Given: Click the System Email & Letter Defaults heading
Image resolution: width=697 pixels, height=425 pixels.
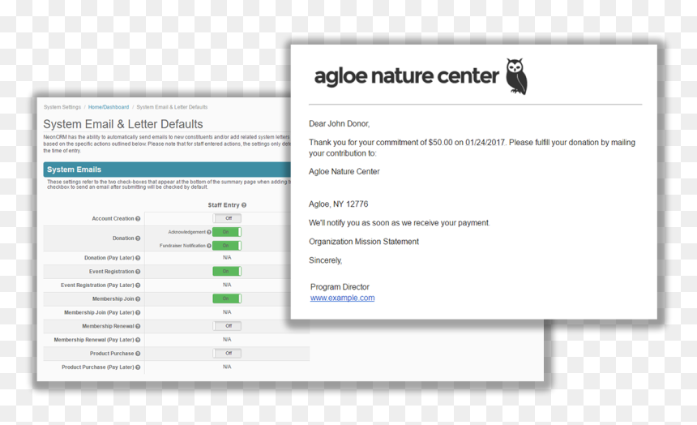Looking at the screenshot, I should click(x=123, y=124).
